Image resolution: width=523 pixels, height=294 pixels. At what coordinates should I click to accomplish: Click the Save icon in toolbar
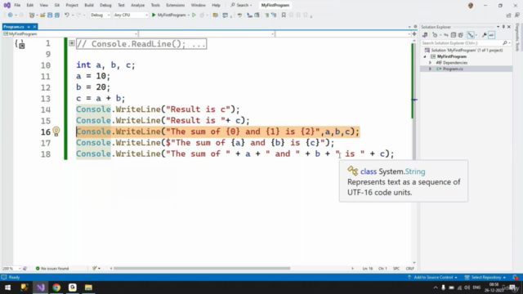click(x=50, y=15)
